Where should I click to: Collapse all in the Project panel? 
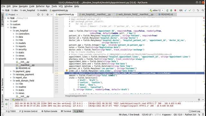click(x=42, y=15)
